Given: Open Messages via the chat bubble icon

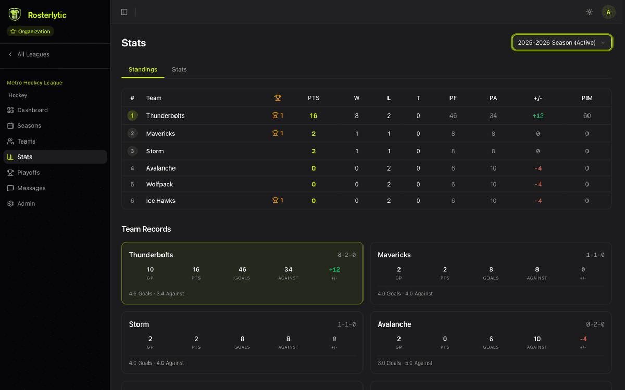Looking at the screenshot, I should pyautogui.click(x=11, y=188).
